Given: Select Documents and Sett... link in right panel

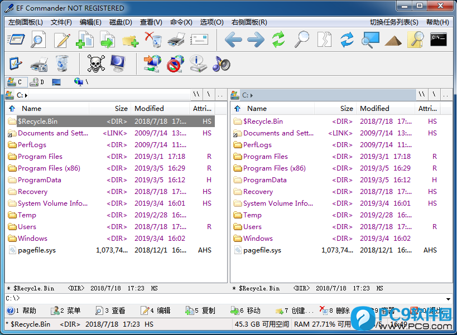Looking at the screenshot, I should 278,133.
